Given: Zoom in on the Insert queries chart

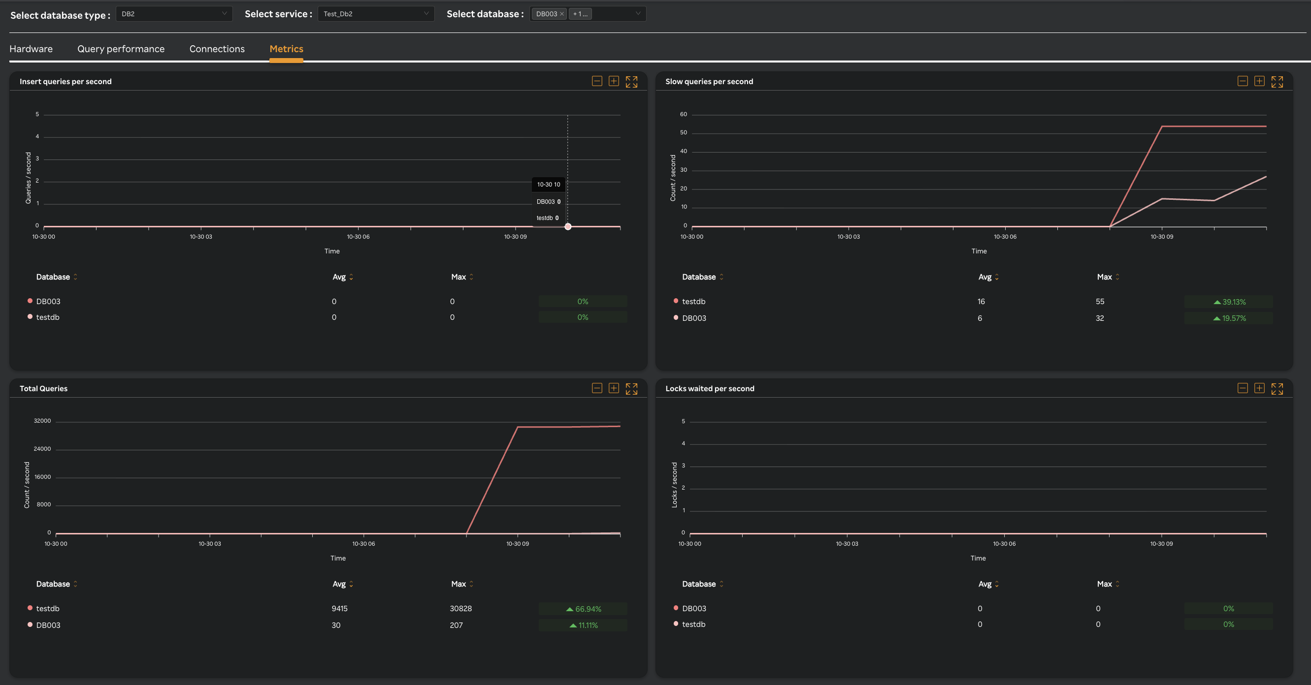Looking at the screenshot, I should 614,81.
